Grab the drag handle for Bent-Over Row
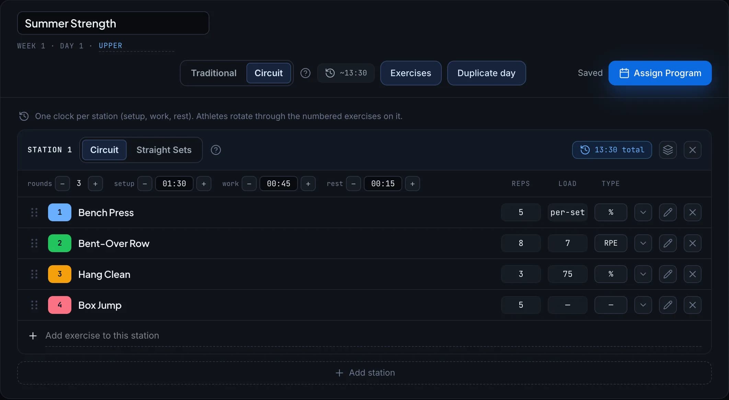Screen dimensions: 729x400 [34, 243]
